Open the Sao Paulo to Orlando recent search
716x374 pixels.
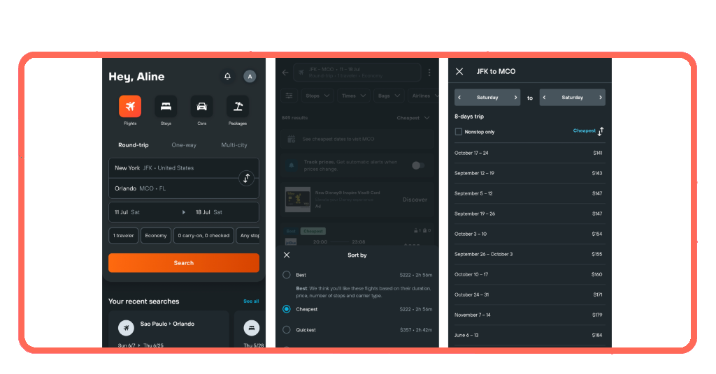click(169, 329)
